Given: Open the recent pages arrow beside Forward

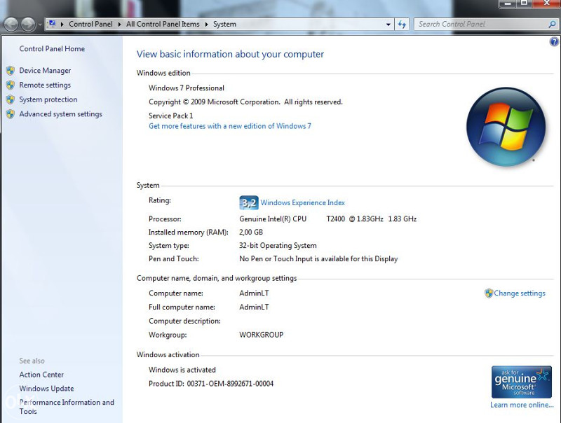Looking at the screenshot, I should point(40,25).
